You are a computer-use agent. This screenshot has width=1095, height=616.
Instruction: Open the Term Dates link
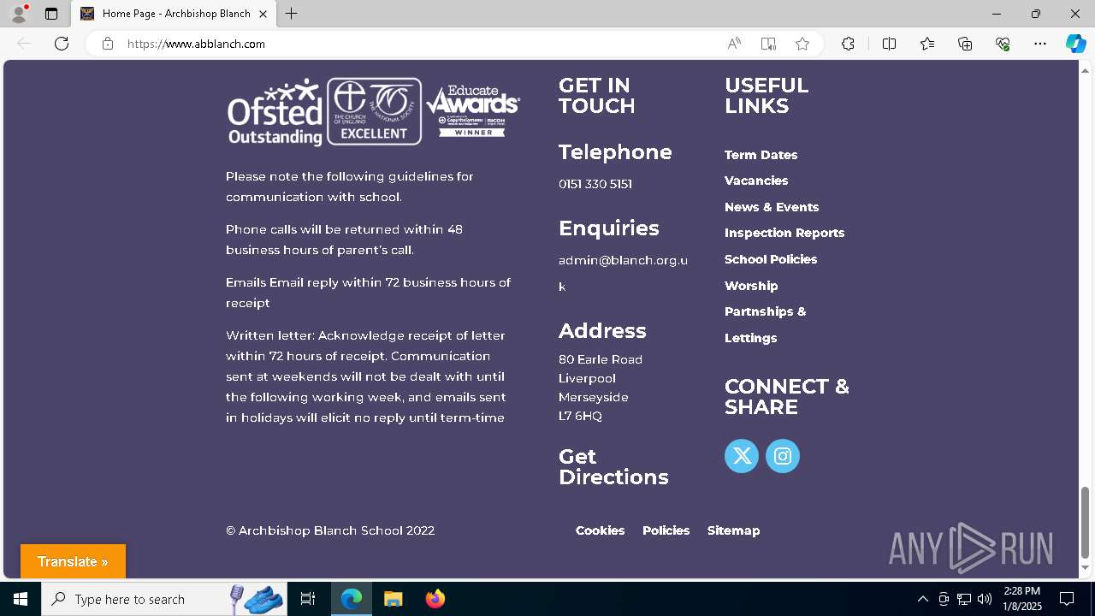761,155
